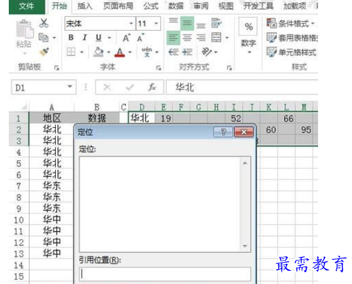Viewport: 352px width, 284px height.
Task: Click Format as Table (套用表格格式) icon
Action: [272, 38]
